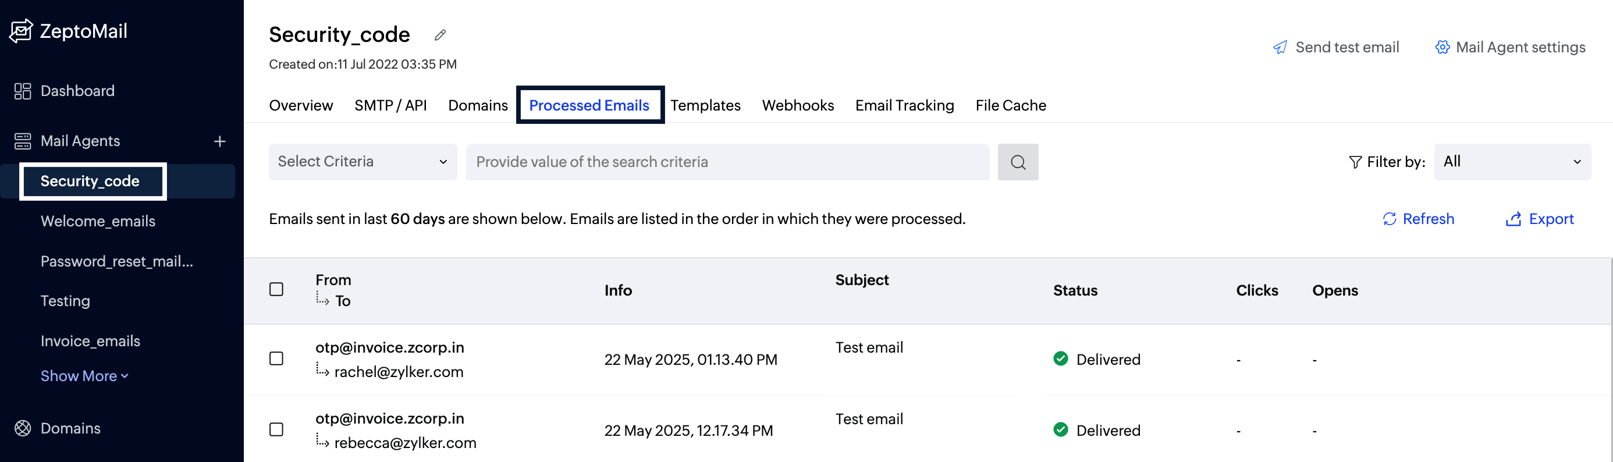Open the Select Criteria dropdown

pos(363,162)
